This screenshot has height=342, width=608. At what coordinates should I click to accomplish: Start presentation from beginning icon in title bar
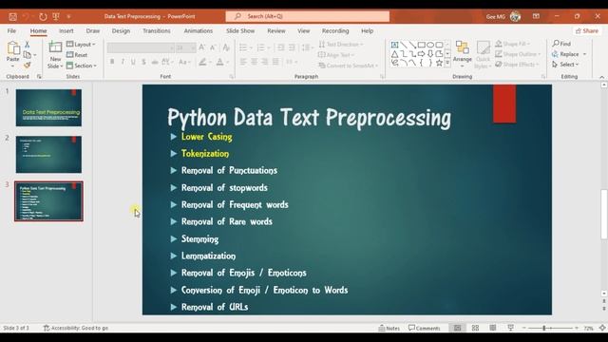[x=56, y=17]
